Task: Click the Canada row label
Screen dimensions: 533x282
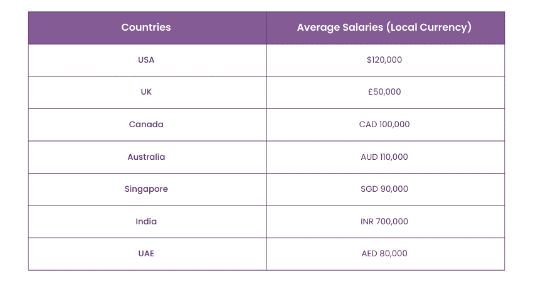Action: click(x=146, y=124)
